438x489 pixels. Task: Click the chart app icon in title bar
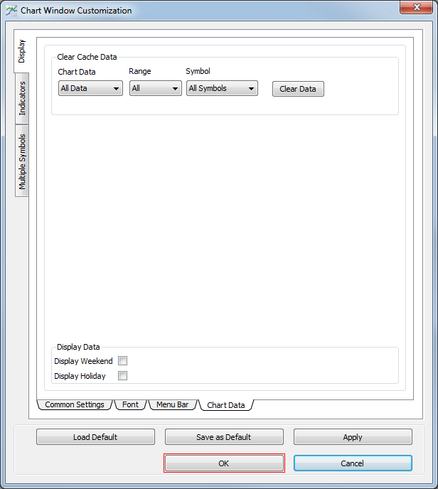coord(11,11)
